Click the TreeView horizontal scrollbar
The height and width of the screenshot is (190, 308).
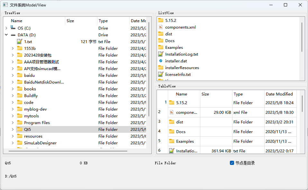[68, 151]
